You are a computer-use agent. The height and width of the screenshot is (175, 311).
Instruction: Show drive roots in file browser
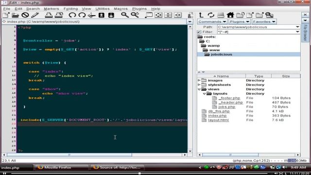[221, 15]
